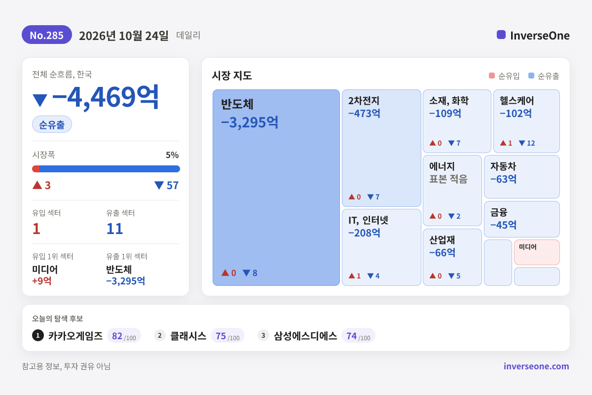Click red up triangle beside 3 in 시장폭

[37, 185]
